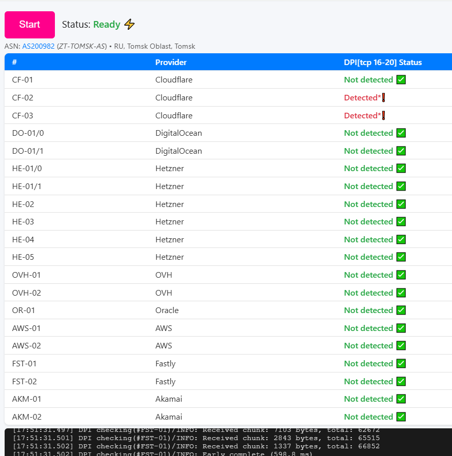Image resolution: width=452 pixels, height=456 pixels.
Task: Select the AWS-02 row identifier
Action: click(x=27, y=346)
